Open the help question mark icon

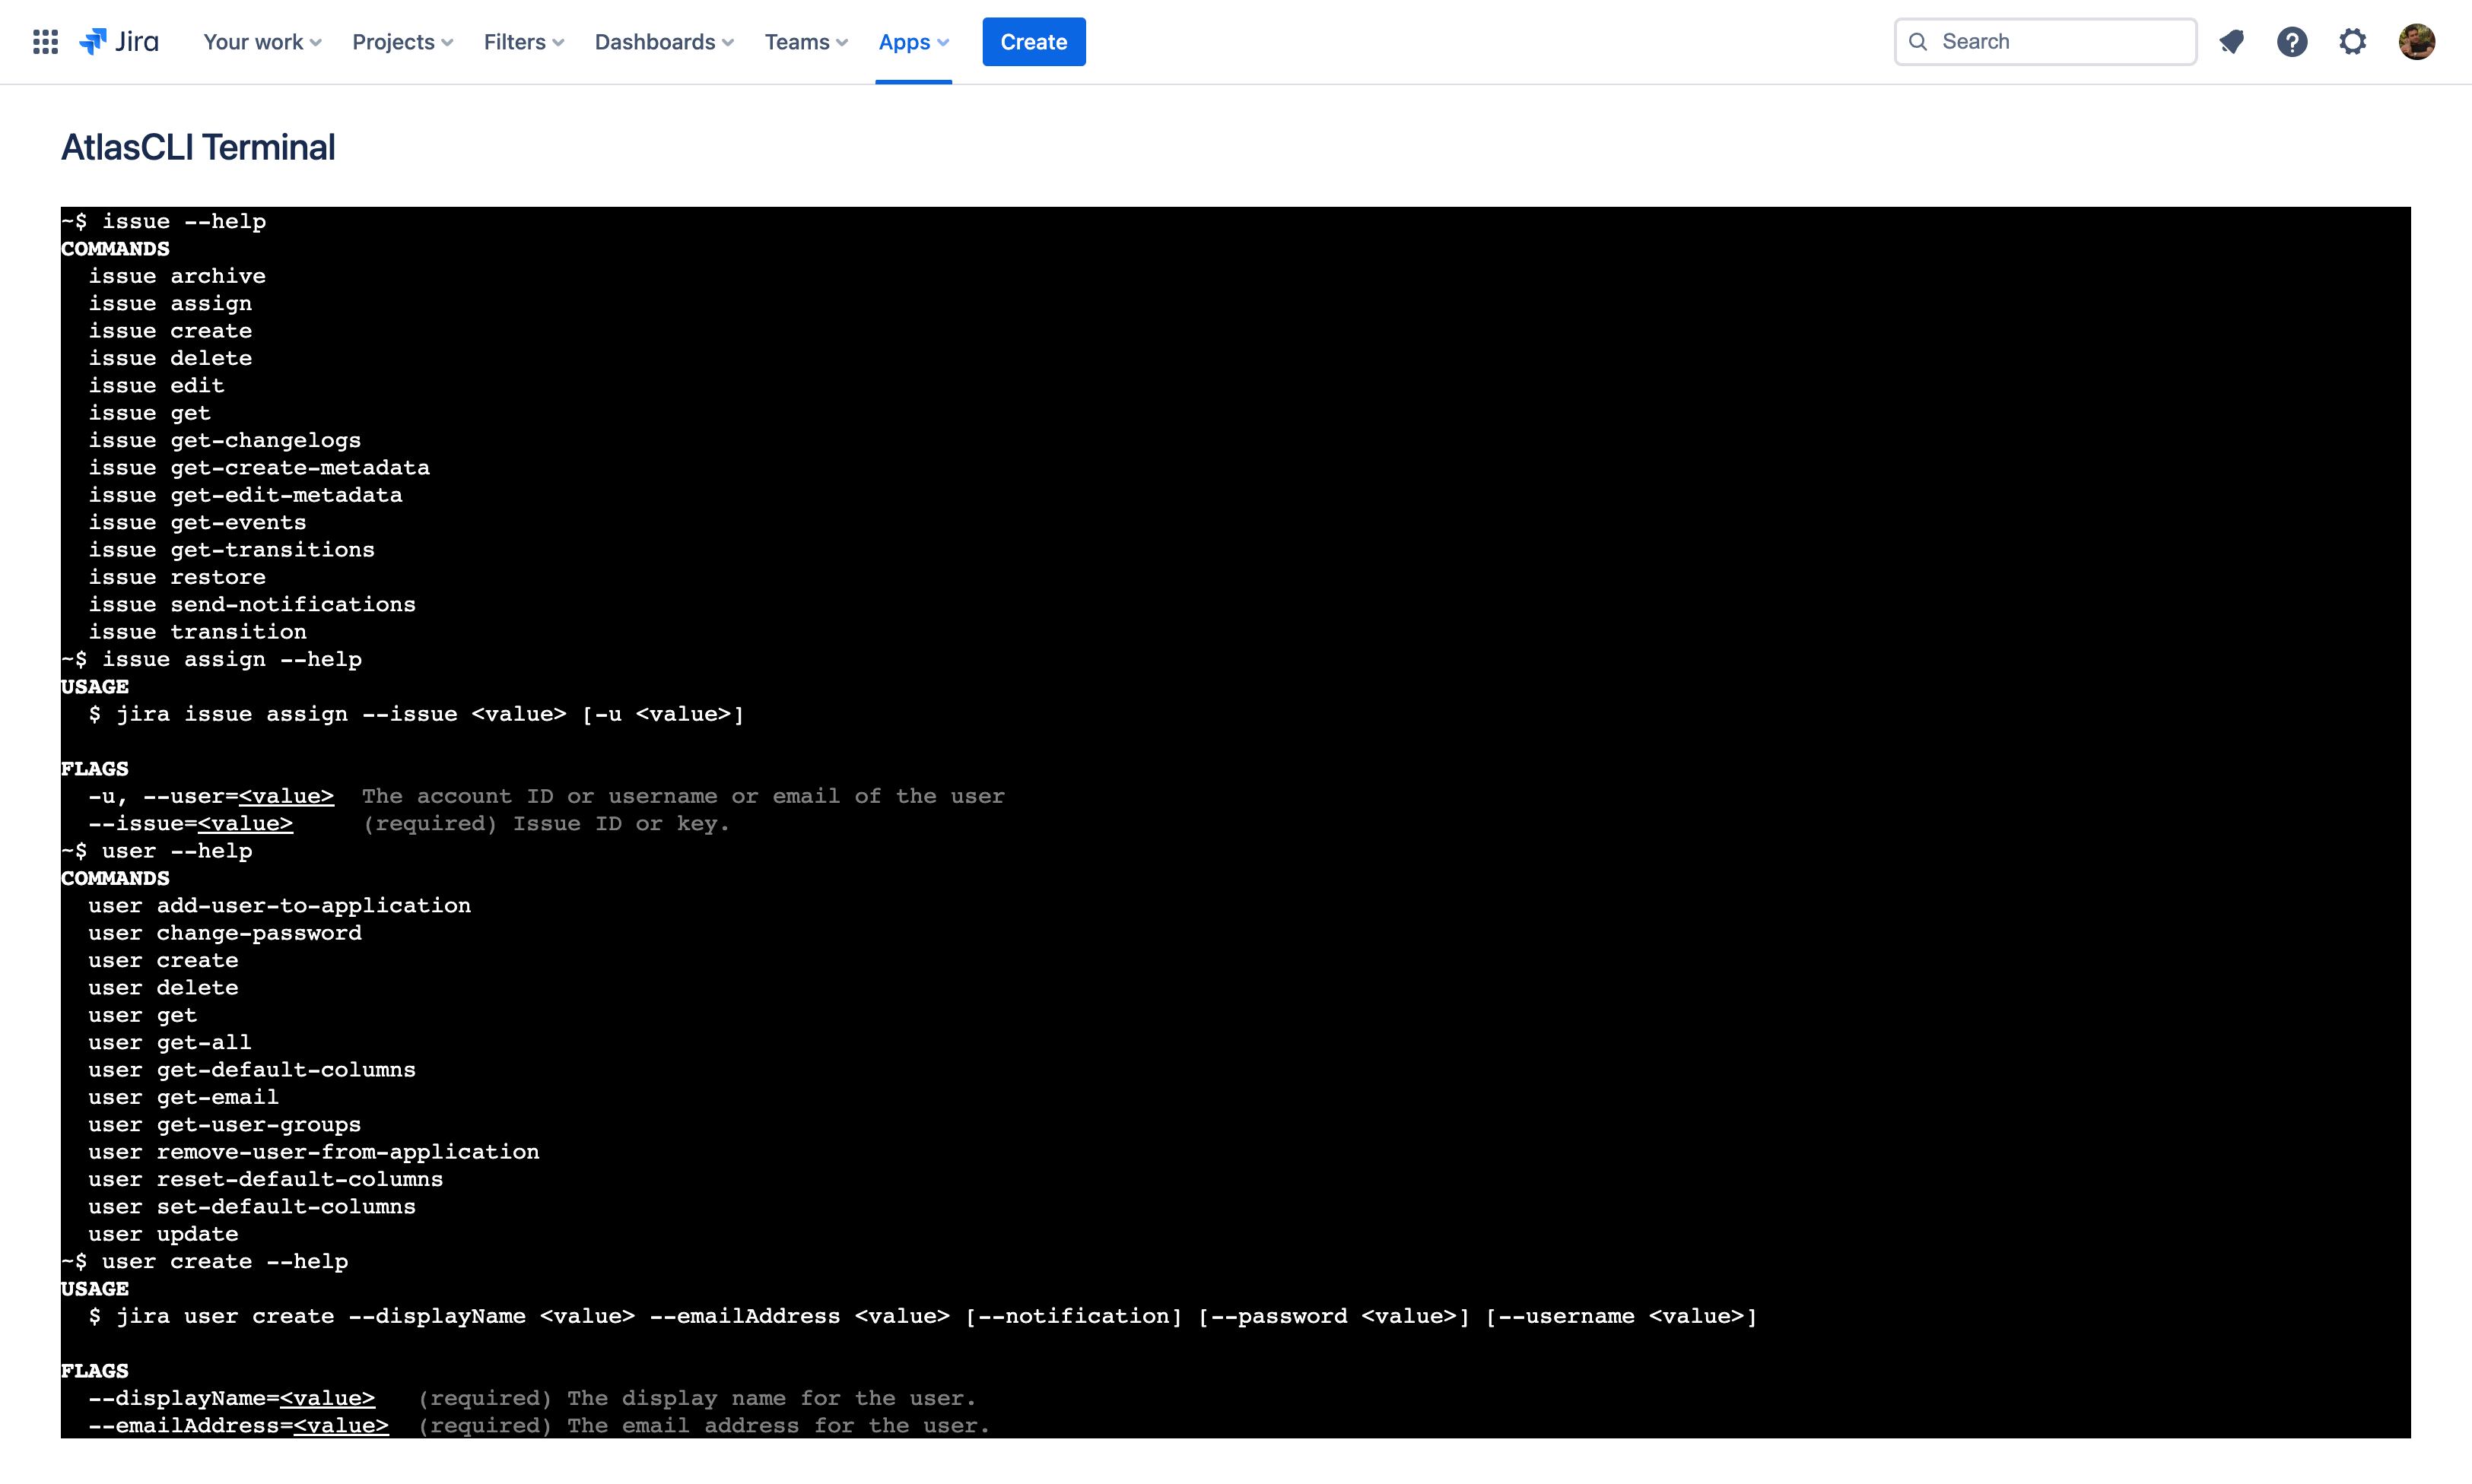pyautogui.click(x=2292, y=41)
